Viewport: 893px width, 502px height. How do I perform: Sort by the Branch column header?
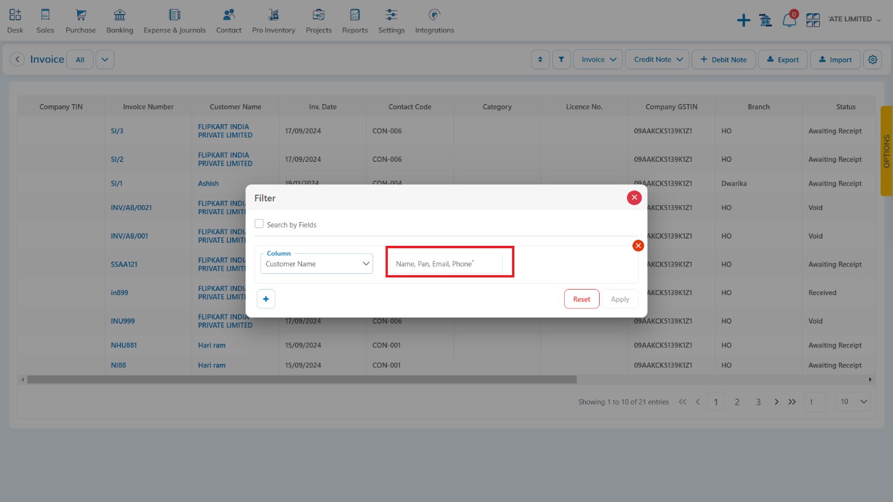[758, 106]
